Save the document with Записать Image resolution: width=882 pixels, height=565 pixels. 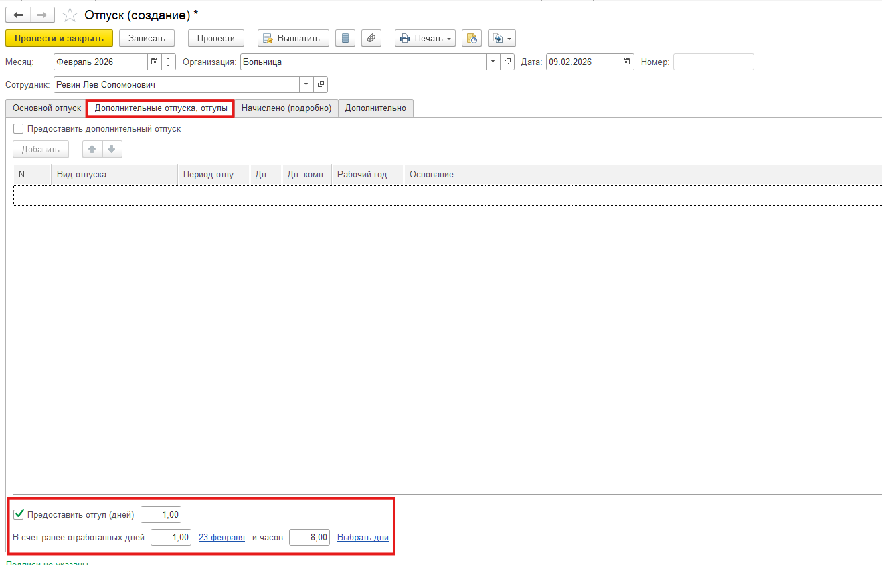coord(147,38)
